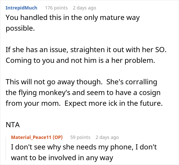Image resolution: width=179 pixels, height=165 pixels.
Task: Click 'This will not go away though.'
Action: 54,82
